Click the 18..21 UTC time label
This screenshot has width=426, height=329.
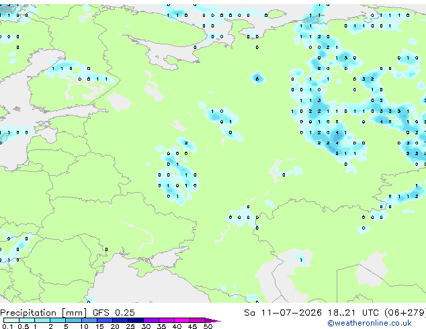point(353,313)
